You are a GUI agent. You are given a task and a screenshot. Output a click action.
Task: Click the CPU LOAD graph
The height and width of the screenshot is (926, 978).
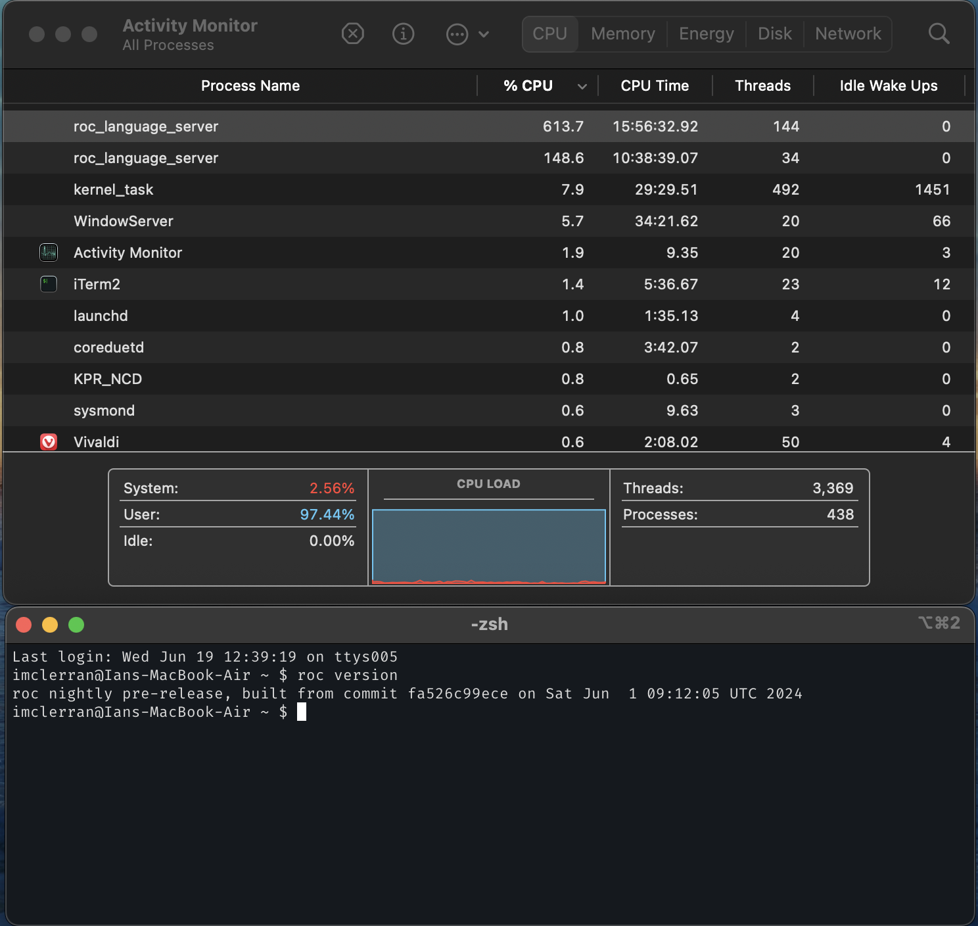click(x=488, y=546)
